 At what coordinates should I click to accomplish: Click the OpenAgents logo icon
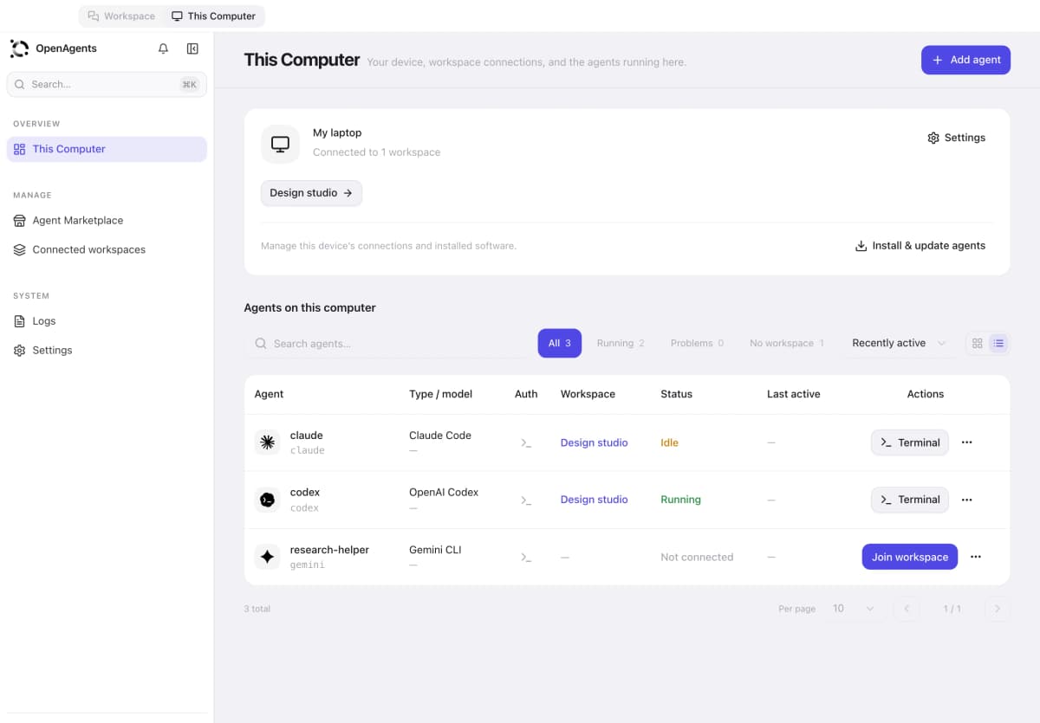click(19, 48)
